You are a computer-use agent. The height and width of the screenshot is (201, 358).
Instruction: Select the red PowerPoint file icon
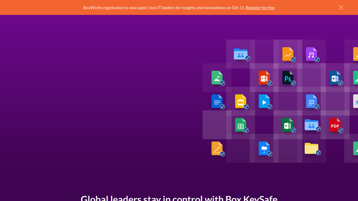tap(264, 78)
